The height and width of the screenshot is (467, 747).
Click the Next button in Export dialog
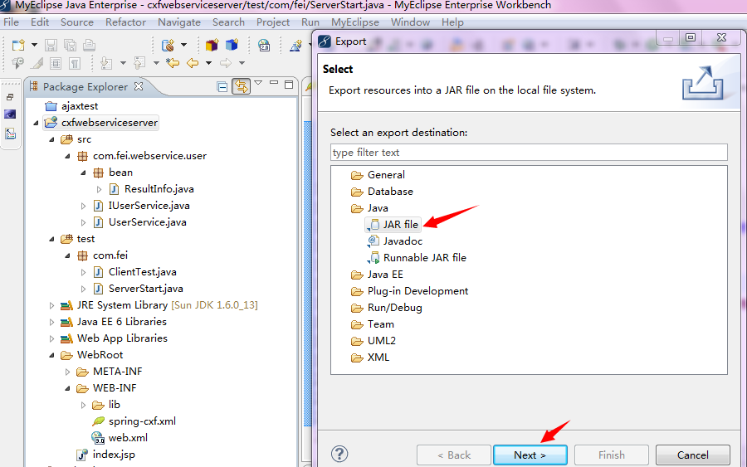(x=530, y=455)
